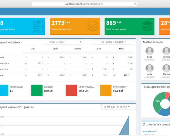Click the green INCASARI color square
Image resolution: width=170 pixels, height=136 pixels.
pyautogui.click(x=37, y=90)
